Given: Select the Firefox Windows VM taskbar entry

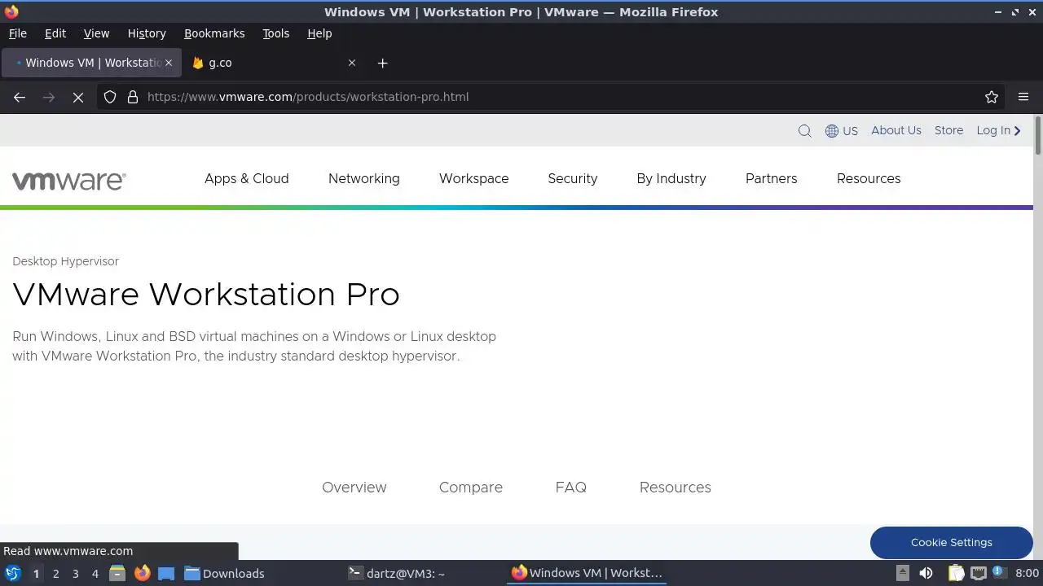Looking at the screenshot, I should point(587,573).
